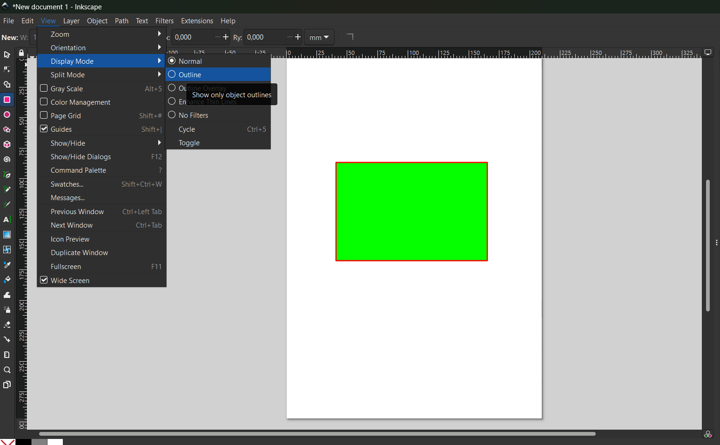This screenshot has height=445, width=720.
Task: Uncheck the Wide Screen option
Action: pos(44,280)
